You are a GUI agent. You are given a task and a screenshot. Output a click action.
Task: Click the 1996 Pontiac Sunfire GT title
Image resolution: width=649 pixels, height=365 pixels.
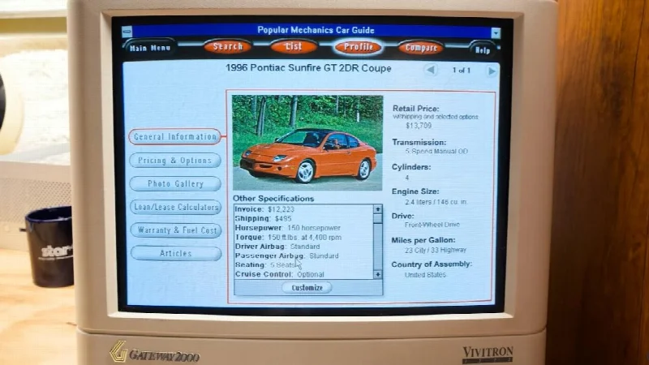click(x=308, y=68)
